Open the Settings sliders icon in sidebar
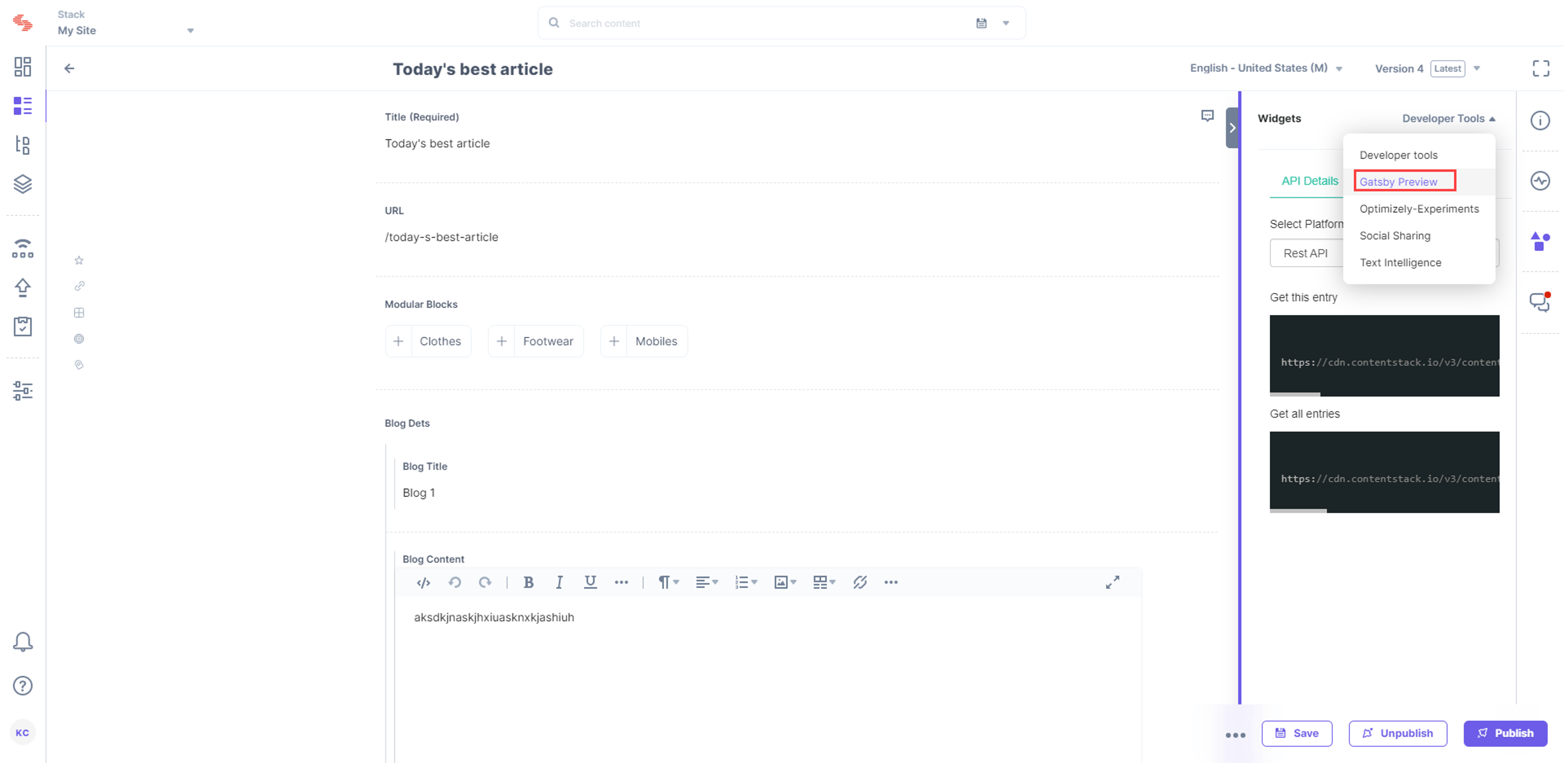This screenshot has width=1564, height=763. (x=22, y=391)
